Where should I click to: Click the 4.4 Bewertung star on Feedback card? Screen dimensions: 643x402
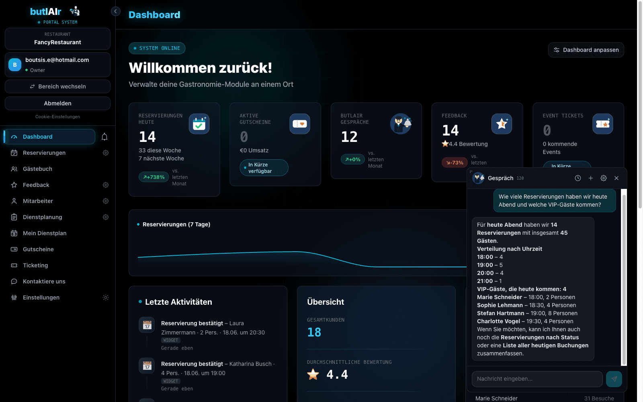[x=445, y=144]
